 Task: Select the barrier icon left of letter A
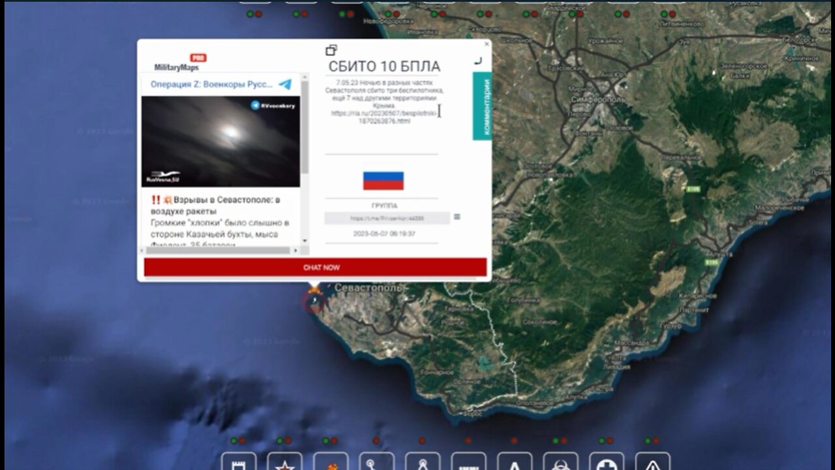pos(469,462)
